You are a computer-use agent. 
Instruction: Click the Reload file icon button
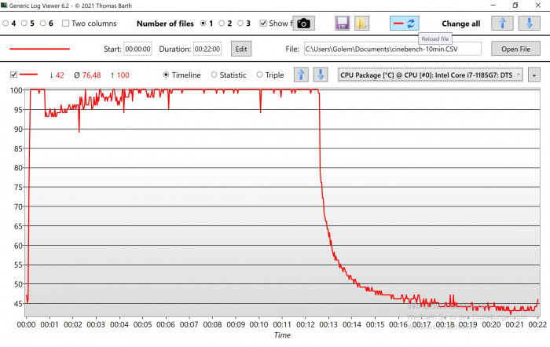(405, 24)
